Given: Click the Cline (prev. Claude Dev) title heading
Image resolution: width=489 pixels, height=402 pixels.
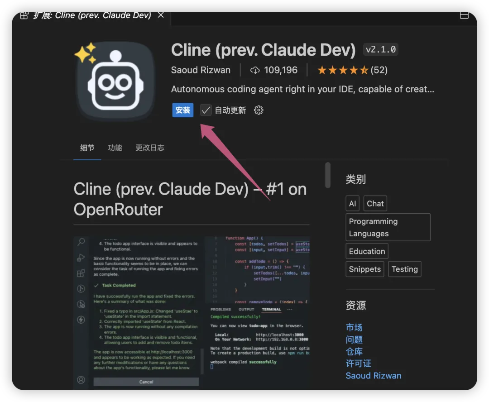Looking at the screenshot, I should [263, 50].
